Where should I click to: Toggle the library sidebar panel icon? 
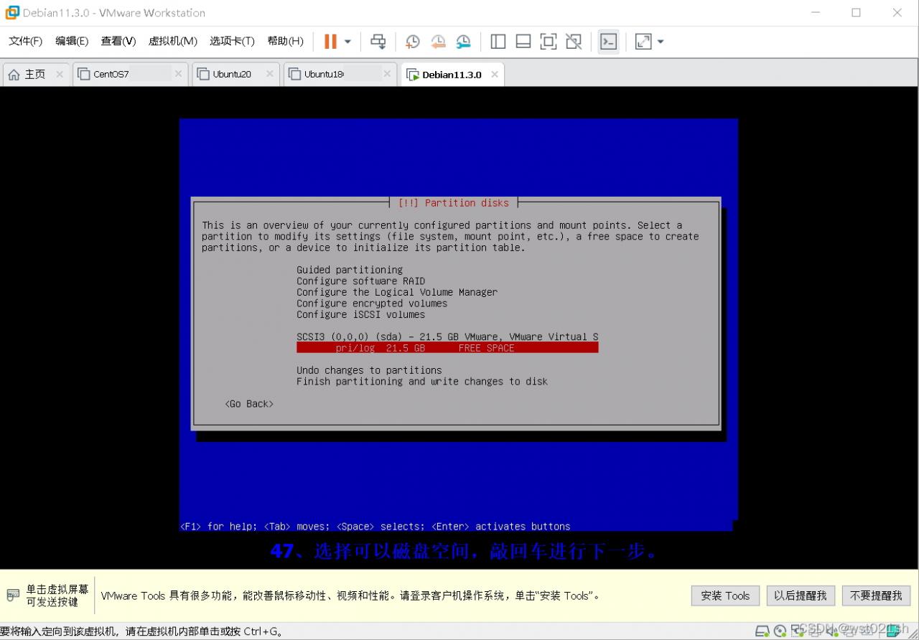point(498,42)
